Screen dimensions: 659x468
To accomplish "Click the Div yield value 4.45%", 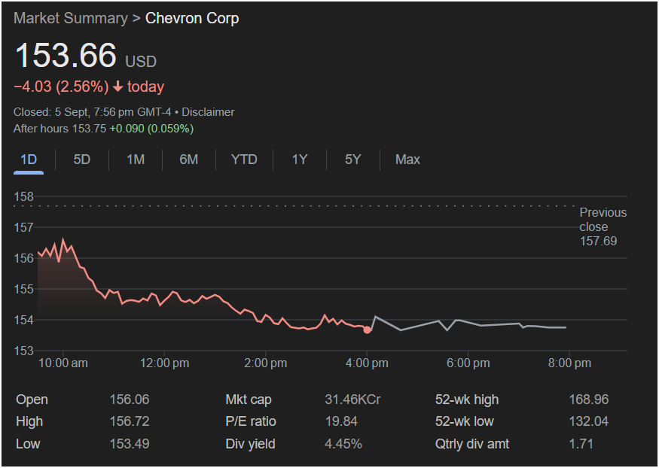I will click(343, 444).
